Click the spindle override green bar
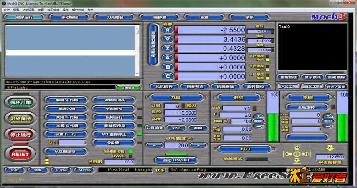 click(343, 128)
